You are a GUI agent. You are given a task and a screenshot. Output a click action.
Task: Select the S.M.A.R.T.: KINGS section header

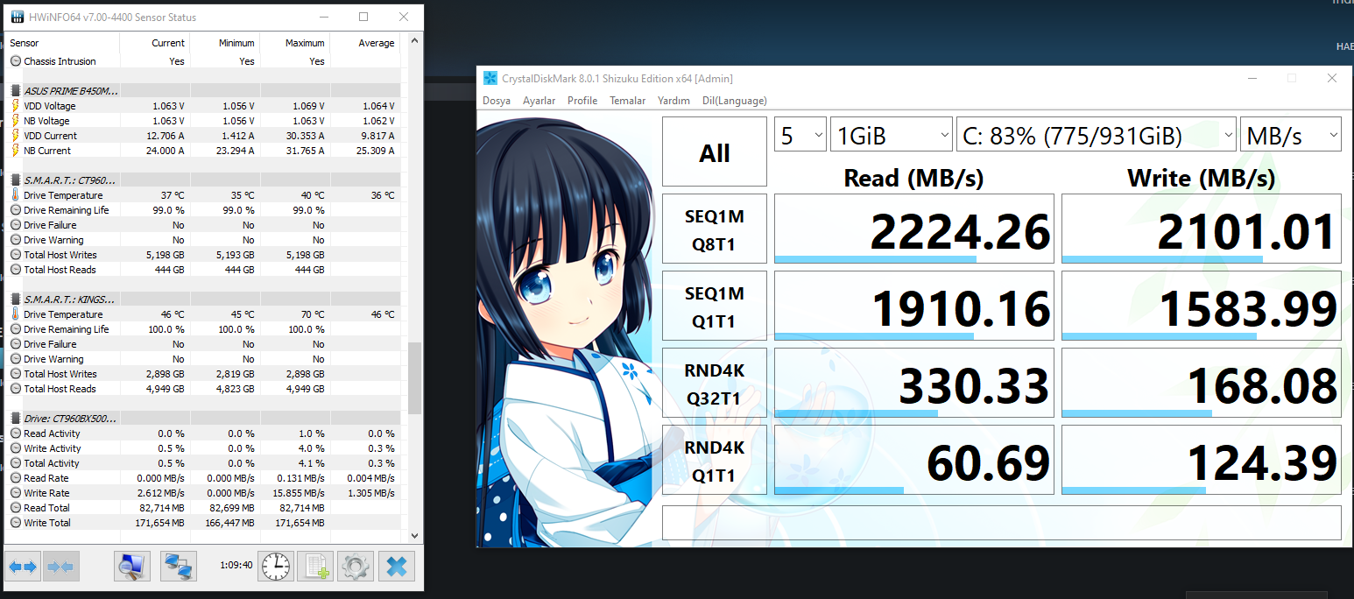pos(202,299)
